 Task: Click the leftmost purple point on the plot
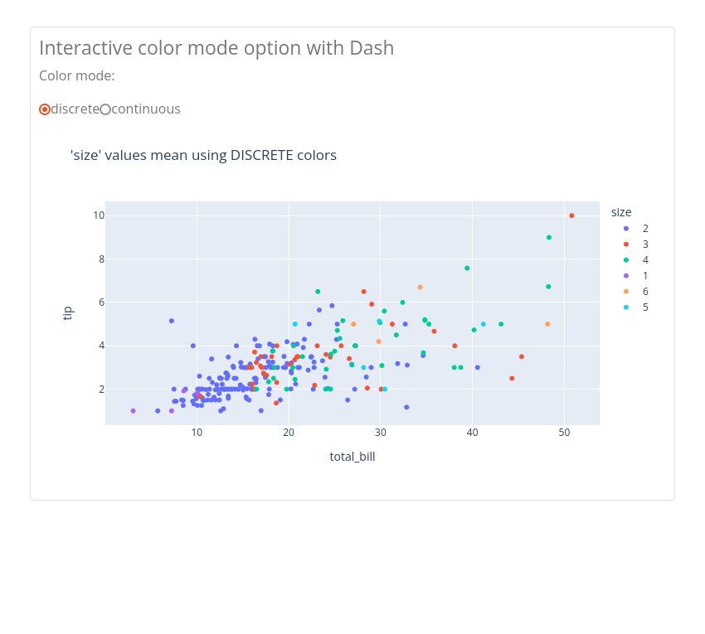tap(133, 411)
